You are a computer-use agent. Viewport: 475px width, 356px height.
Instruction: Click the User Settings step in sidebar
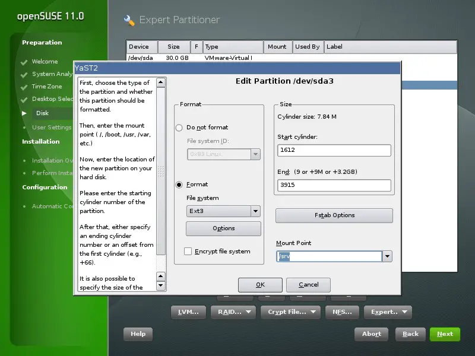click(x=52, y=128)
